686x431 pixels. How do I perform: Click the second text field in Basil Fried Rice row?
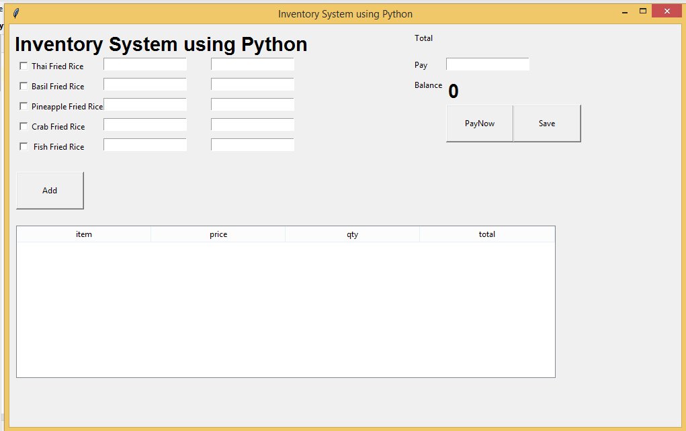coord(253,85)
